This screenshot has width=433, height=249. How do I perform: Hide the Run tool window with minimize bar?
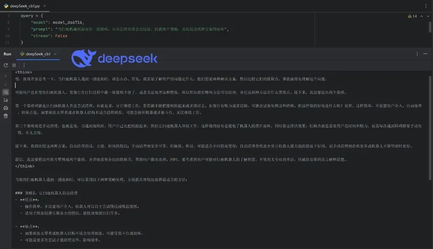(425, 54)
